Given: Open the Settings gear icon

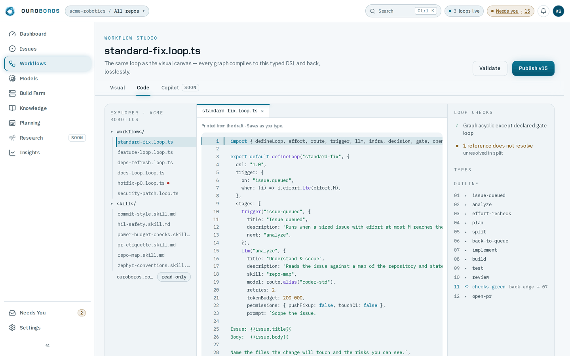Looking at the screenshot, I should pyautogui.click(x=12, y=328).
